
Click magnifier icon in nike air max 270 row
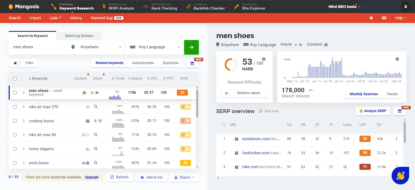[x=96, y=106]
